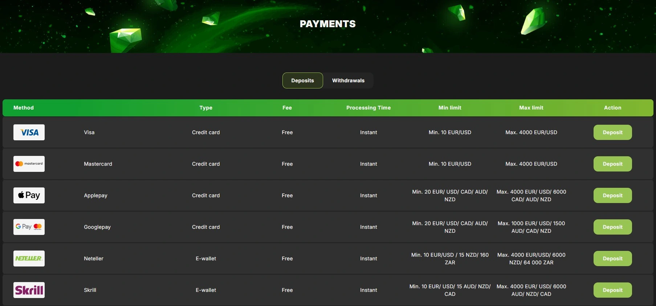Screen dimensions: 656x306
Task: Click Deposit beside Skrill
Action: point(613,290)
